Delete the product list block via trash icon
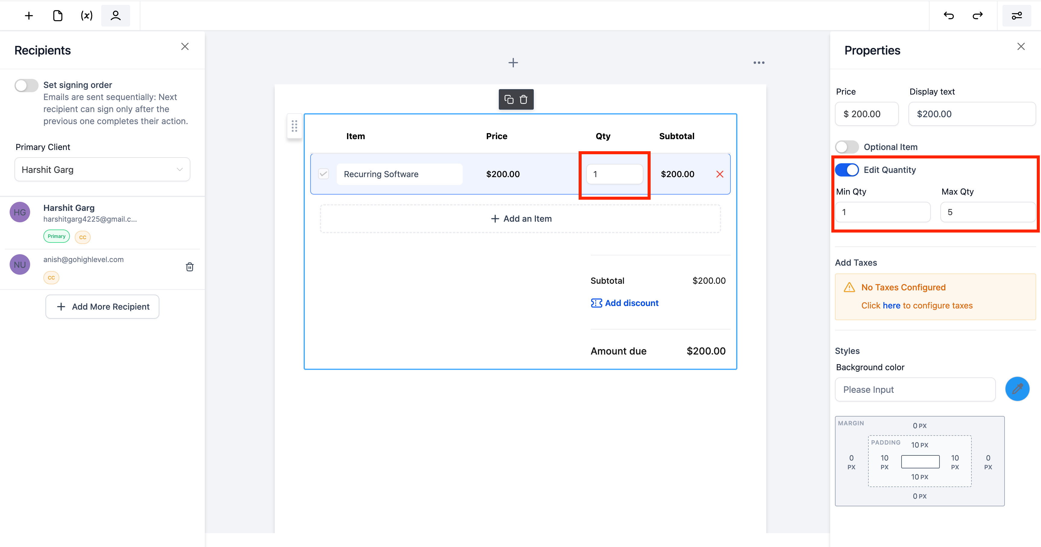This screenshot has height=547, width=1041. coord(523,99)
